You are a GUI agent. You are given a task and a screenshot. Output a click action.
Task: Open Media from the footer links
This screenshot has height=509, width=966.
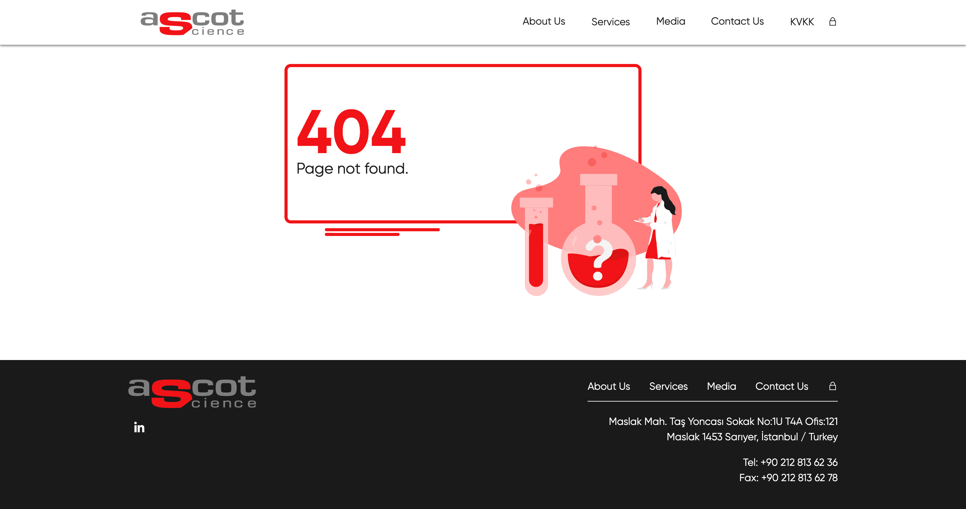click(721, 386)
